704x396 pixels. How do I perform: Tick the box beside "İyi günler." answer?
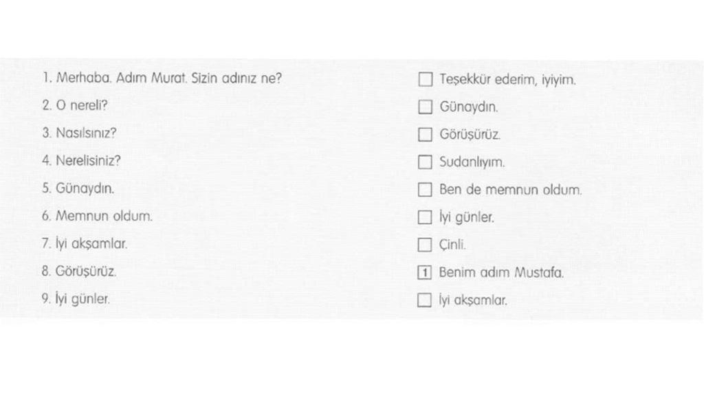(426, 218)
